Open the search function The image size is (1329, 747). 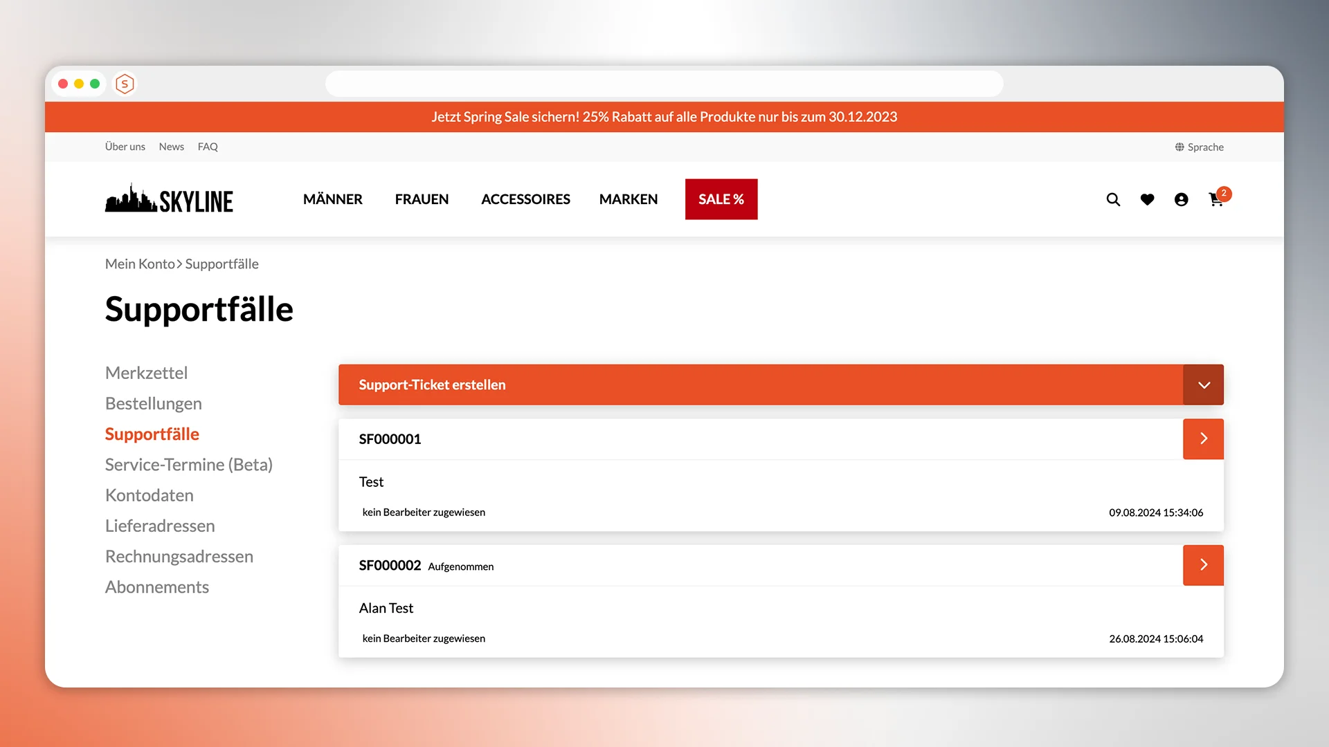tap(1113, 199)
